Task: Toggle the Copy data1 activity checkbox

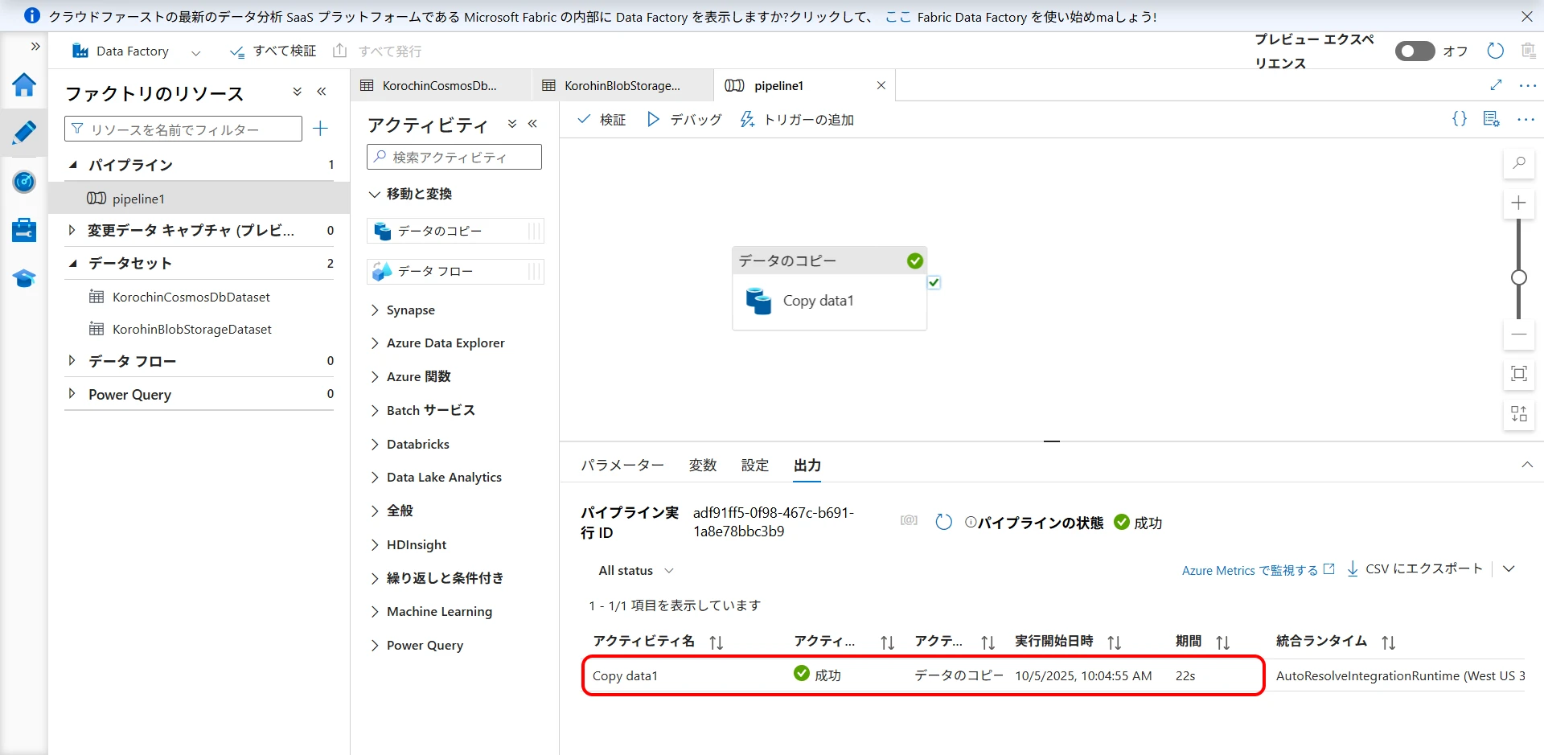Action: [x=934, y=282]
